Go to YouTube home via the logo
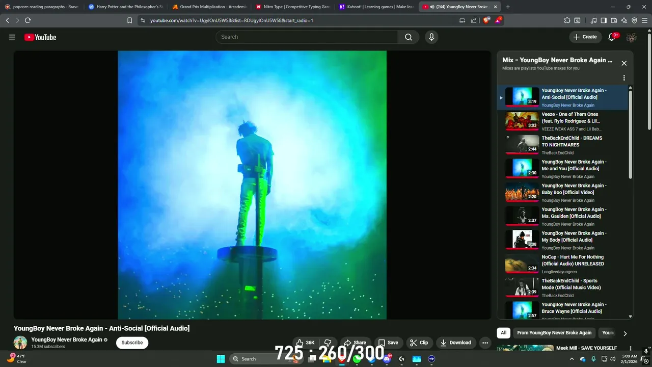This screenshot has height=367, width=652. point(40,37)
